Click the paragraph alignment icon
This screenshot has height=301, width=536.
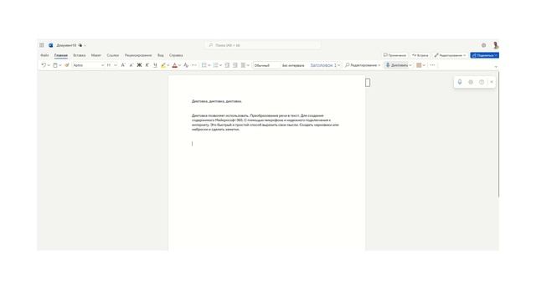click(243, 65)
